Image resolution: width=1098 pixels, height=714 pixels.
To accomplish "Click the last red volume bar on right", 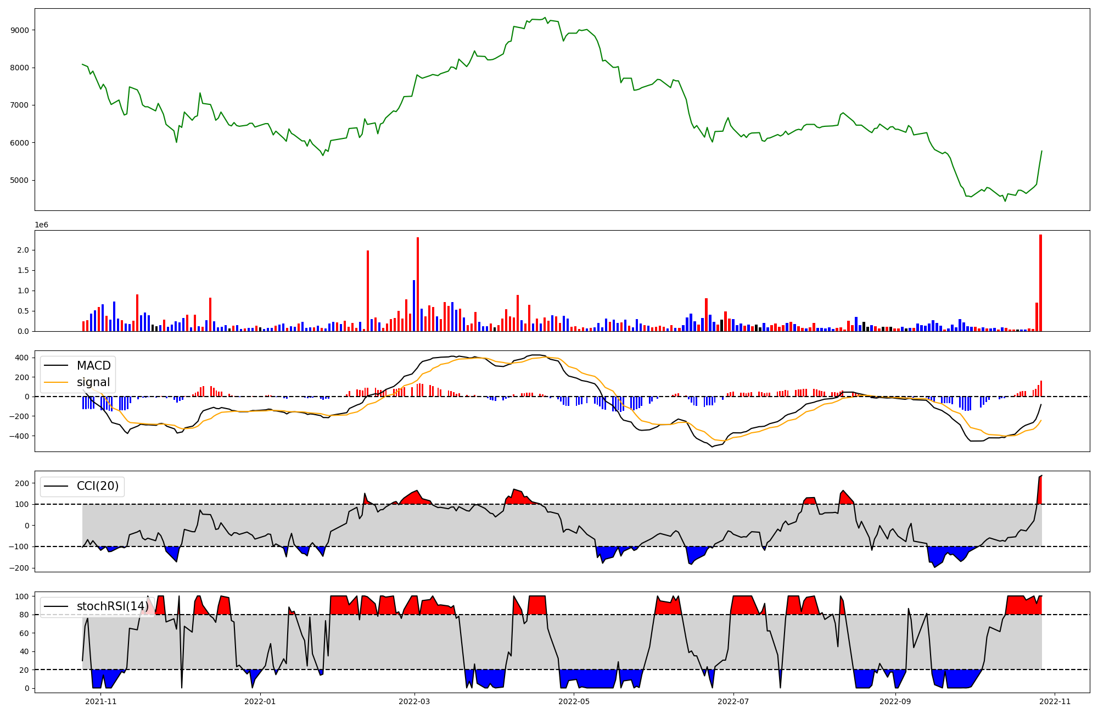I will [x=1040, y=283].
